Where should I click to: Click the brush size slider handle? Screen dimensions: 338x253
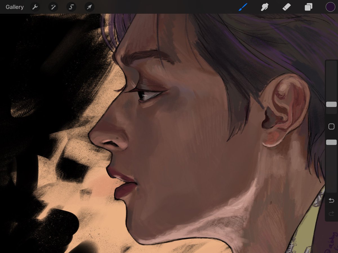click(x=331, y=104)
